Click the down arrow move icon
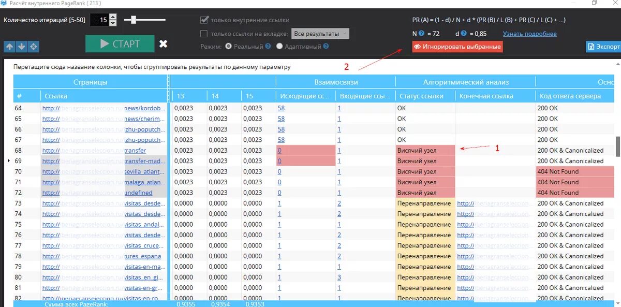621x307 pixels. (21, 47)
